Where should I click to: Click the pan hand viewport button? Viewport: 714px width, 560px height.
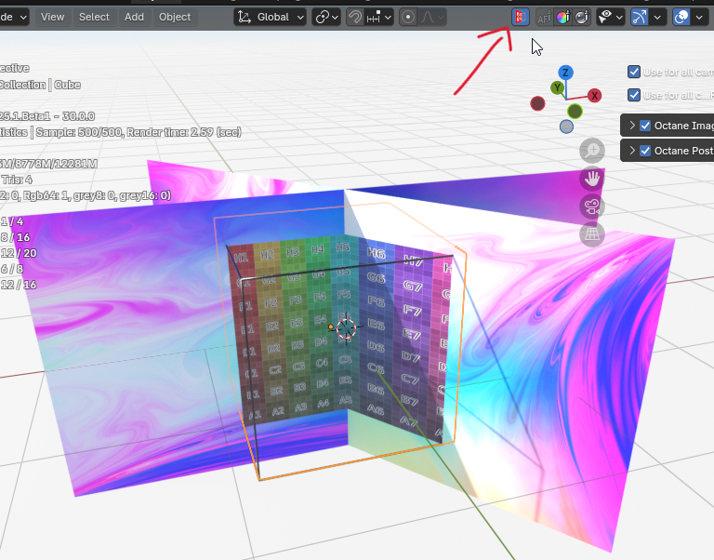pos(592,179)
